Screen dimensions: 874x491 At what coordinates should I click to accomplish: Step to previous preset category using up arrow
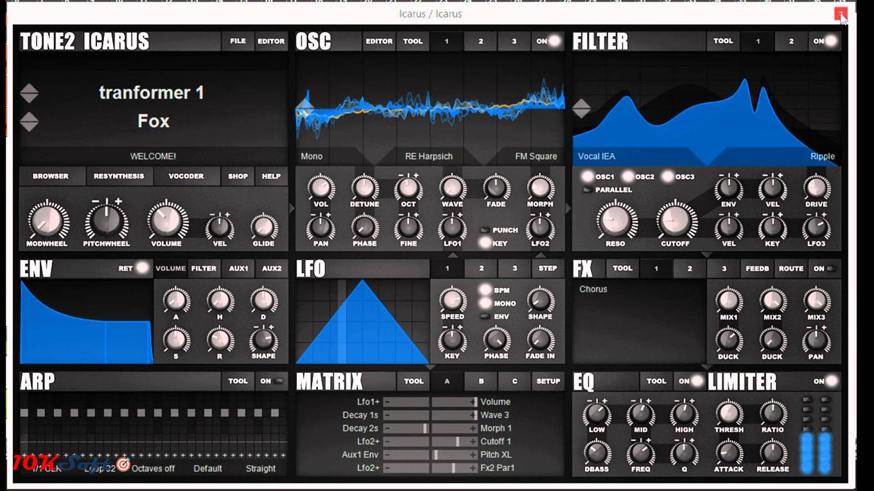[x=29, y=89]
